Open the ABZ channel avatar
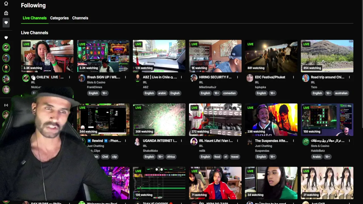Screen dimensions: 363x204 coord(138,78)
